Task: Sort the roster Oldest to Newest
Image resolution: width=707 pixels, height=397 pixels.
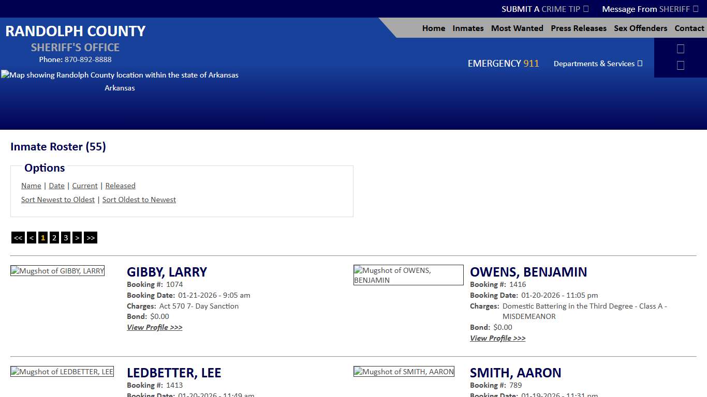Action: (139, 199)
